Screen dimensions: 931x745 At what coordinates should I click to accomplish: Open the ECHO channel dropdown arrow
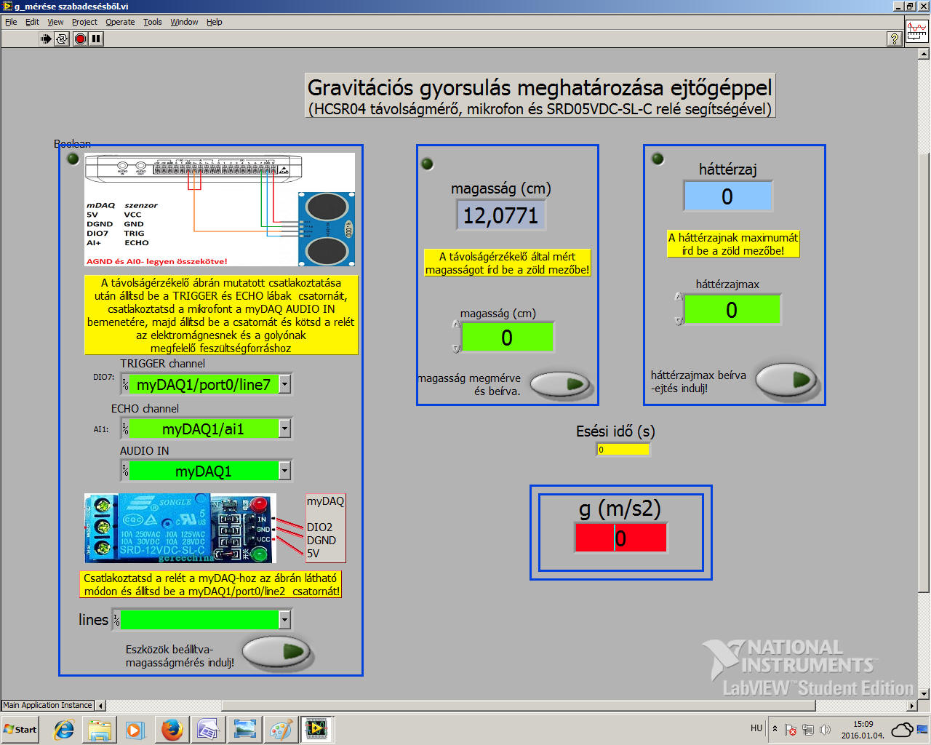coord(284,429)
